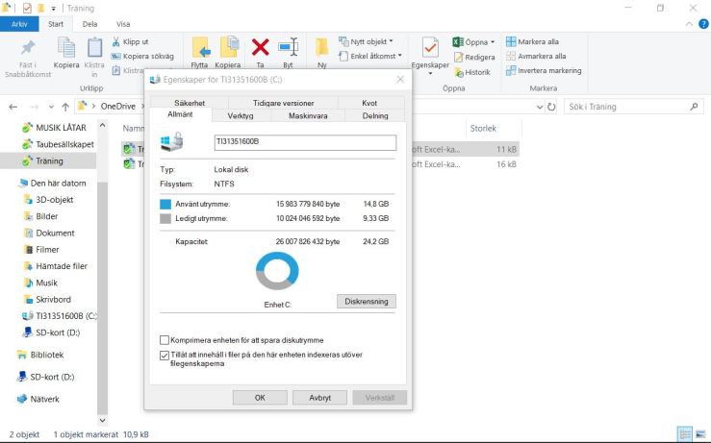Open the Visa ribbon tab
This screenshot has height=443, width=711.
(x=123, y=23)
